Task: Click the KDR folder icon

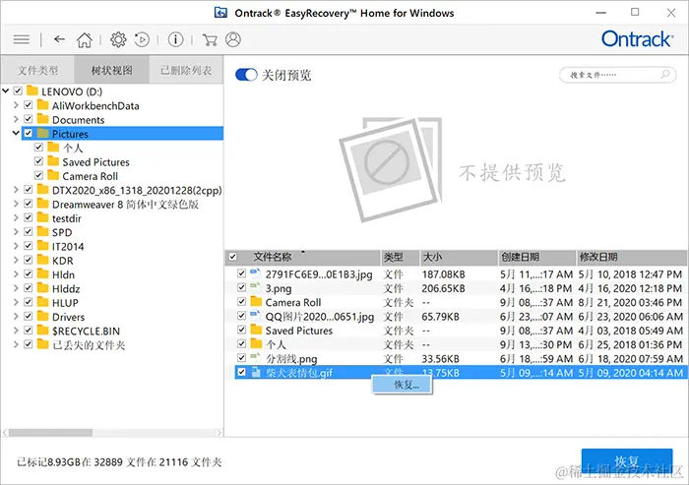Action: 42,260
